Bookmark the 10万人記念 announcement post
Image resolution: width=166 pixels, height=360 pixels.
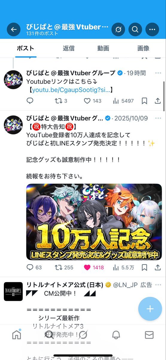click(x=144, y=267)
